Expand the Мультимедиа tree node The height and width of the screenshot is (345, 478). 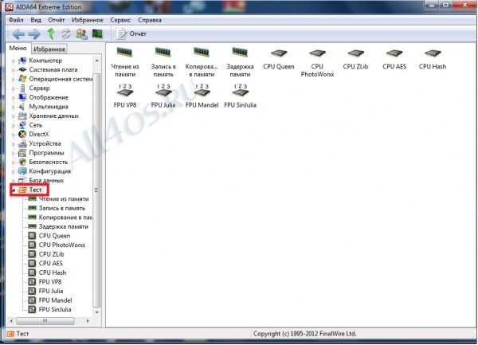pyautogui.click(x=14, y=107)
